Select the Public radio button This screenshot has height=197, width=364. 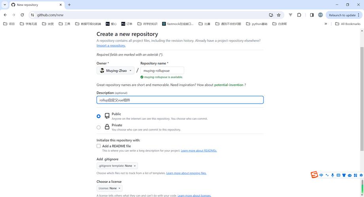99,116
